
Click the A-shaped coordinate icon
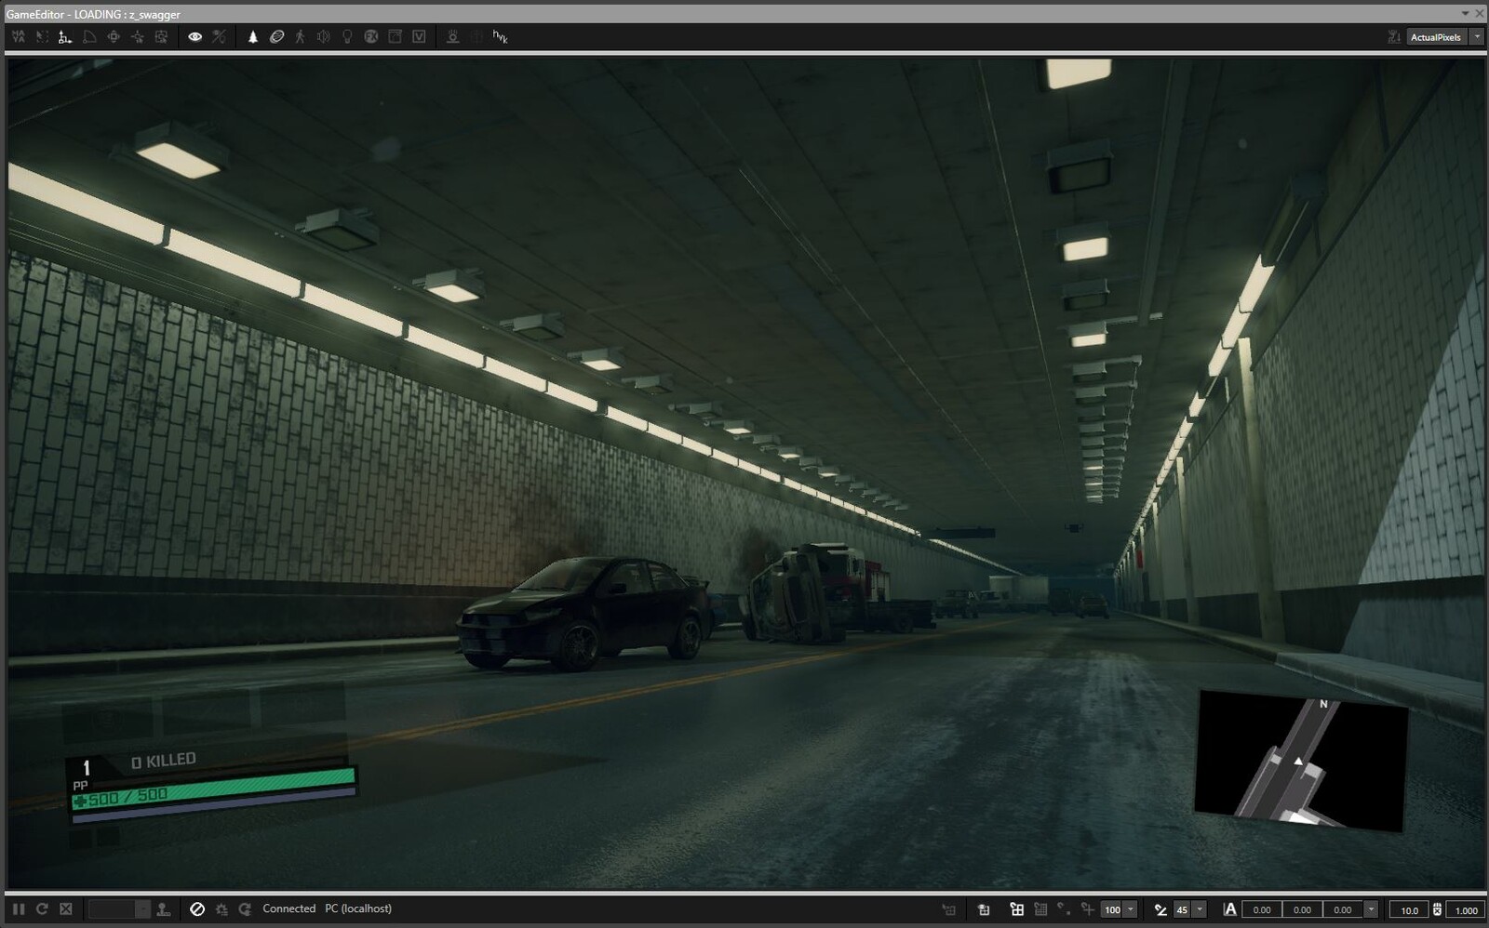[x=1229, y=909]
